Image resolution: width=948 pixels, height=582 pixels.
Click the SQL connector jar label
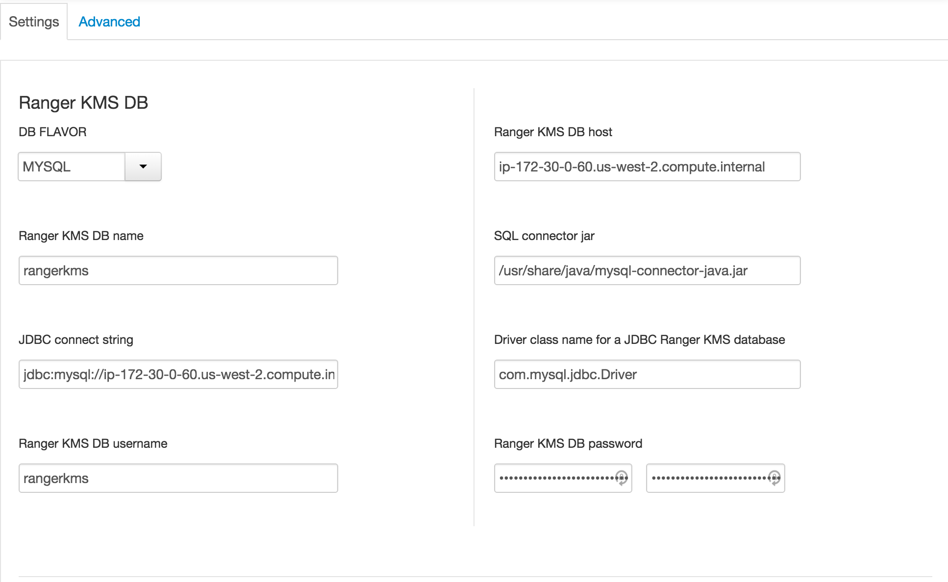[544, 236]
